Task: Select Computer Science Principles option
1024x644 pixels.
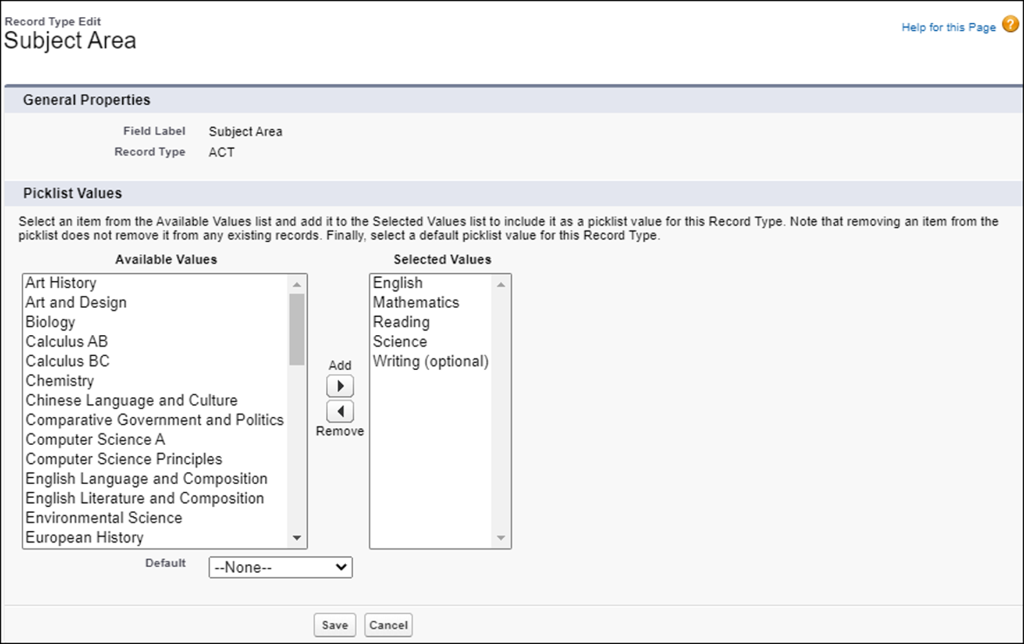Action: click(x=156, y=459)
